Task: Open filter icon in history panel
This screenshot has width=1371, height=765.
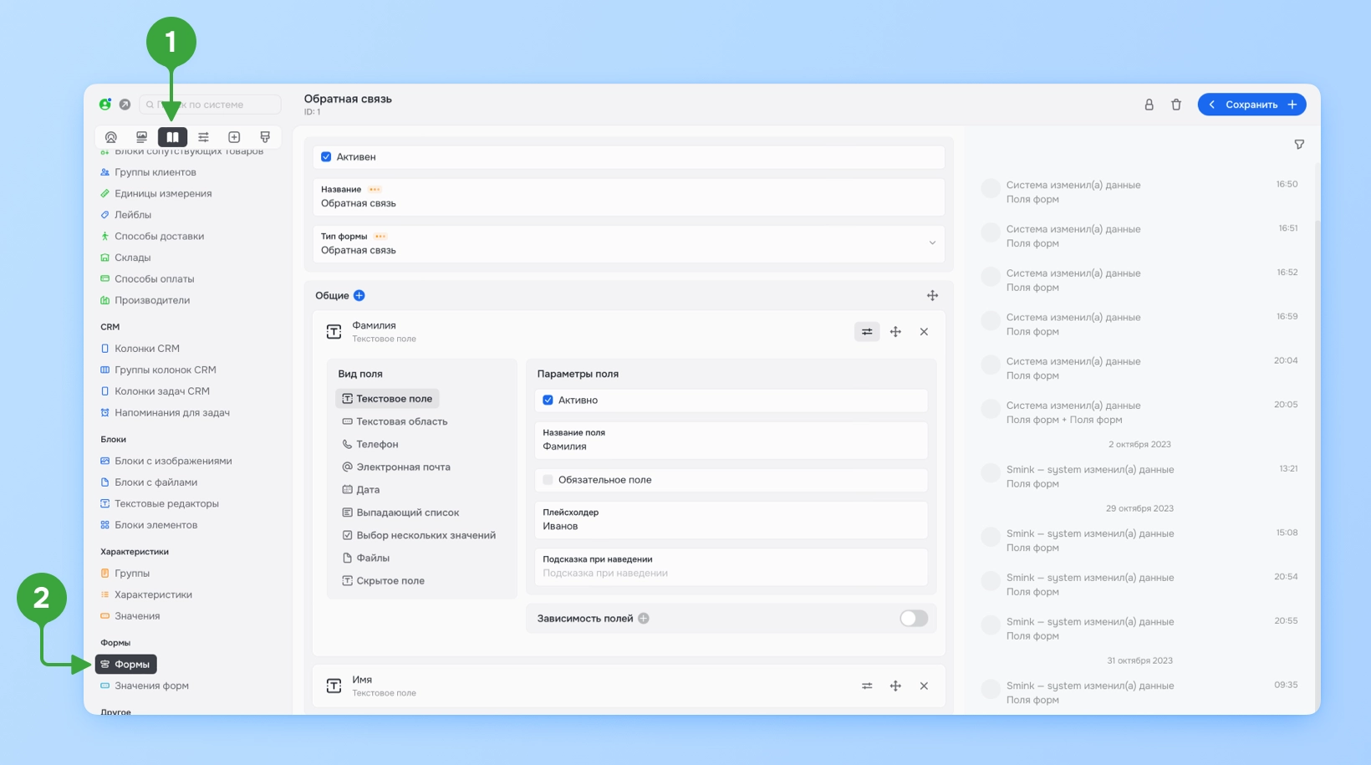Action: (x=1299, y=145)
